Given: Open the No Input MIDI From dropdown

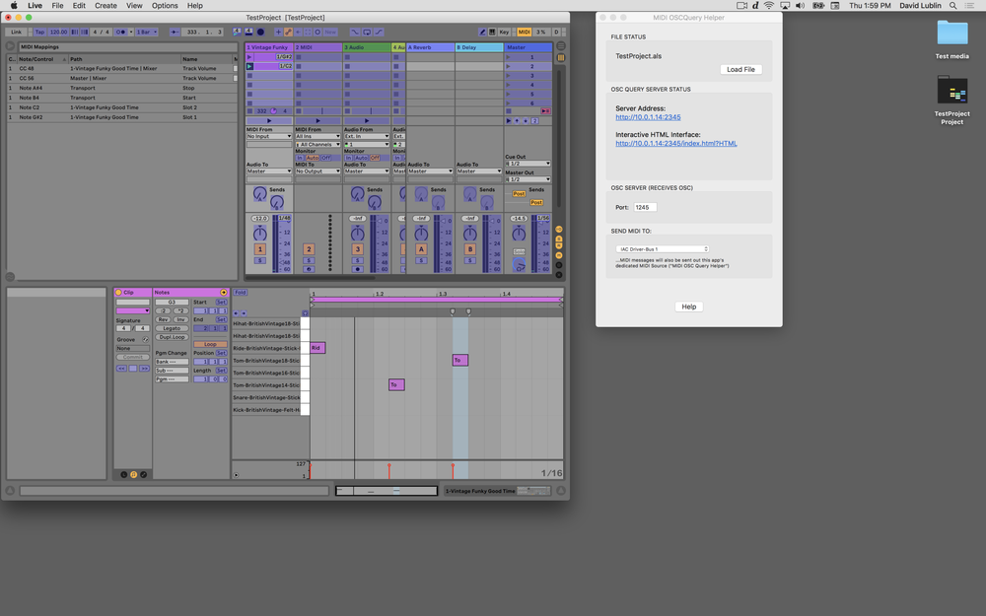Looking at the screenshot, I should click(269, 136).
